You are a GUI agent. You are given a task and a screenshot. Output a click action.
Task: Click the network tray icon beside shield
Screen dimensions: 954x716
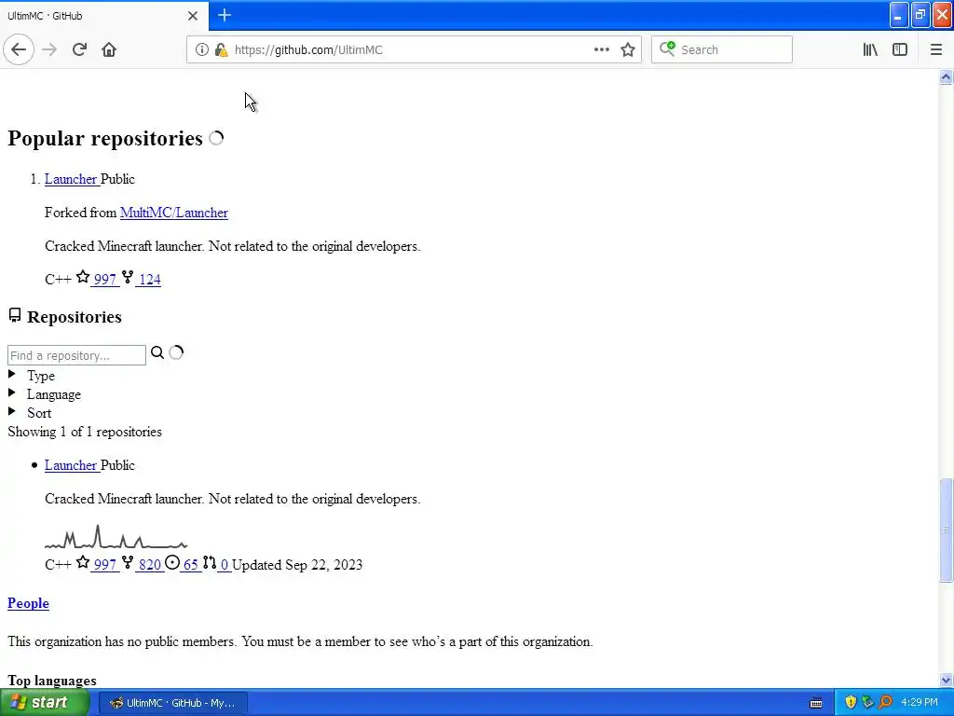coord(868,703)
